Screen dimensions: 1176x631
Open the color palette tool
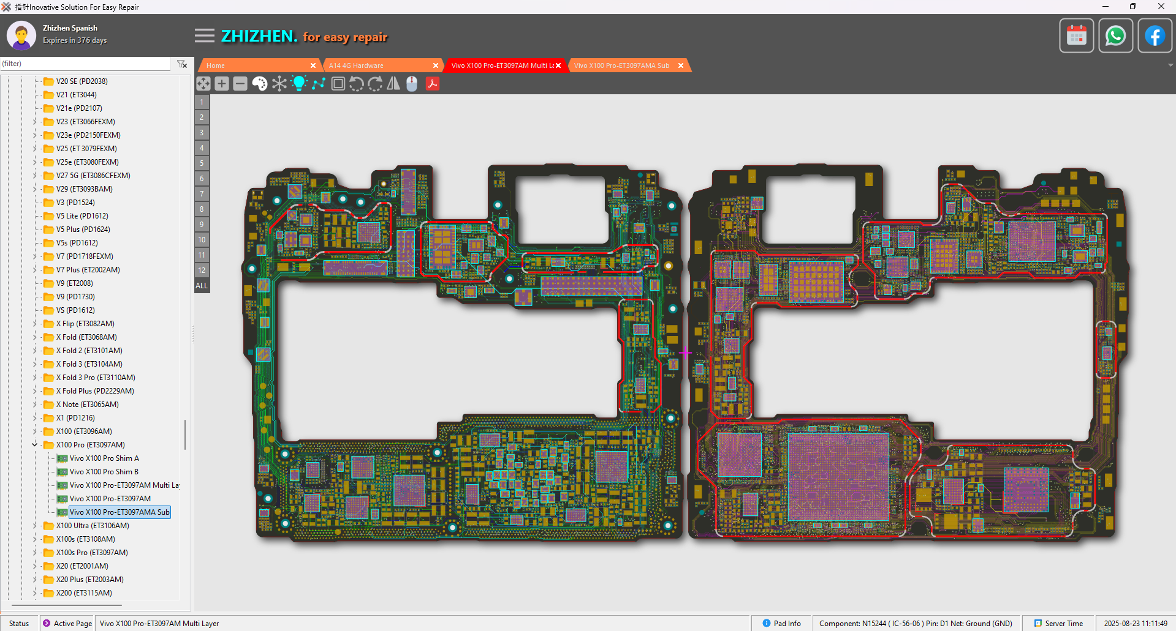pos(260,84)
